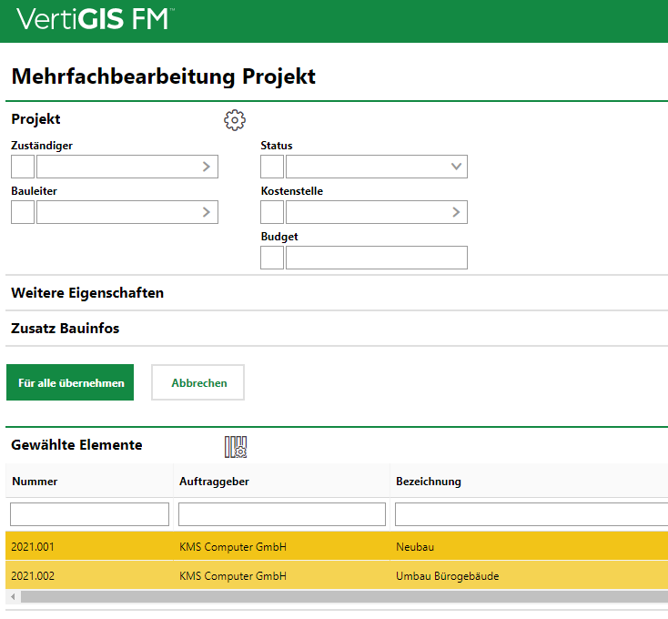668x619 pixels.
Task: Click the VertiGIS FM logo
Action: point(95,19)
